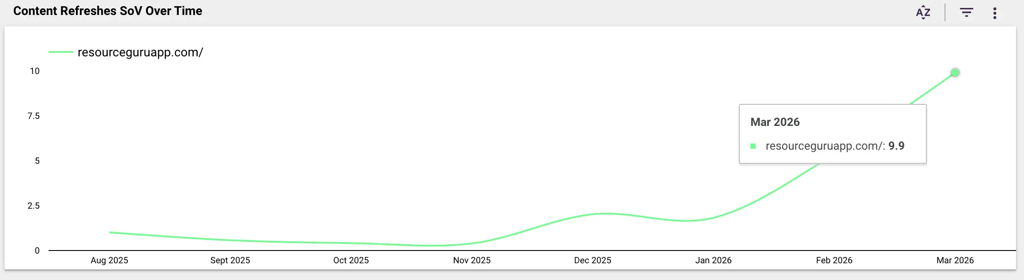1024x280 pixels.
Task: Open the three-dot more options menu
Action: [994, 13]
